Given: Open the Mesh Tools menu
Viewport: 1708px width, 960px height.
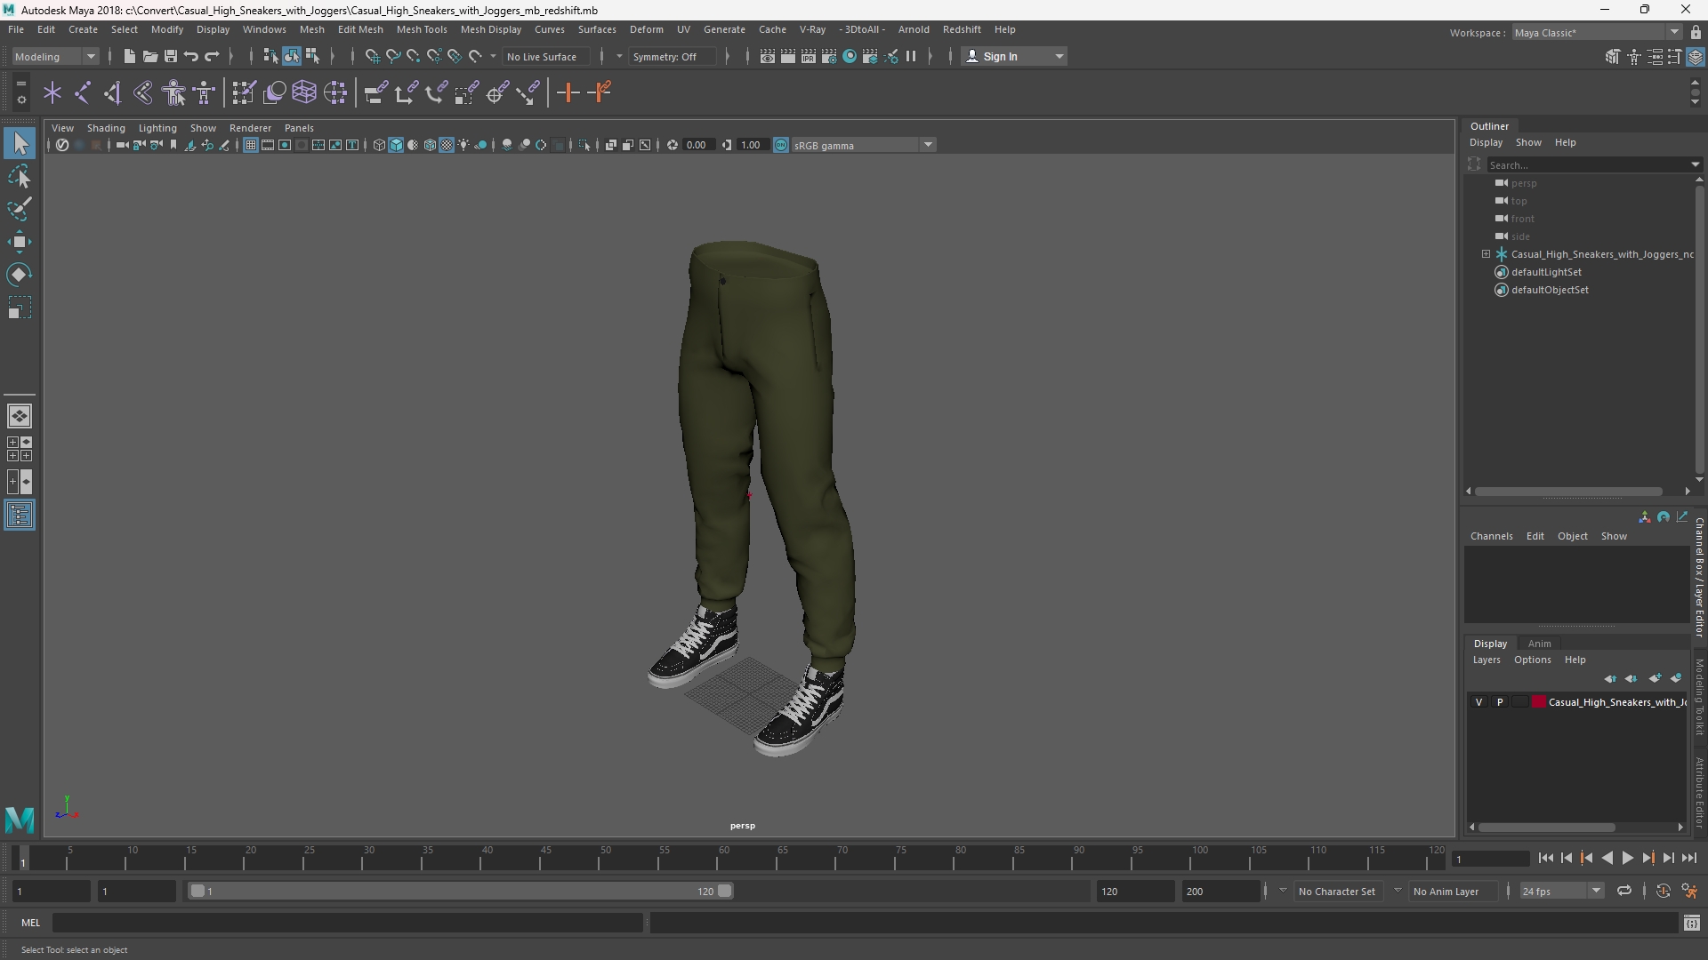Looking at the screenshot, I should [x=422, y=29].
